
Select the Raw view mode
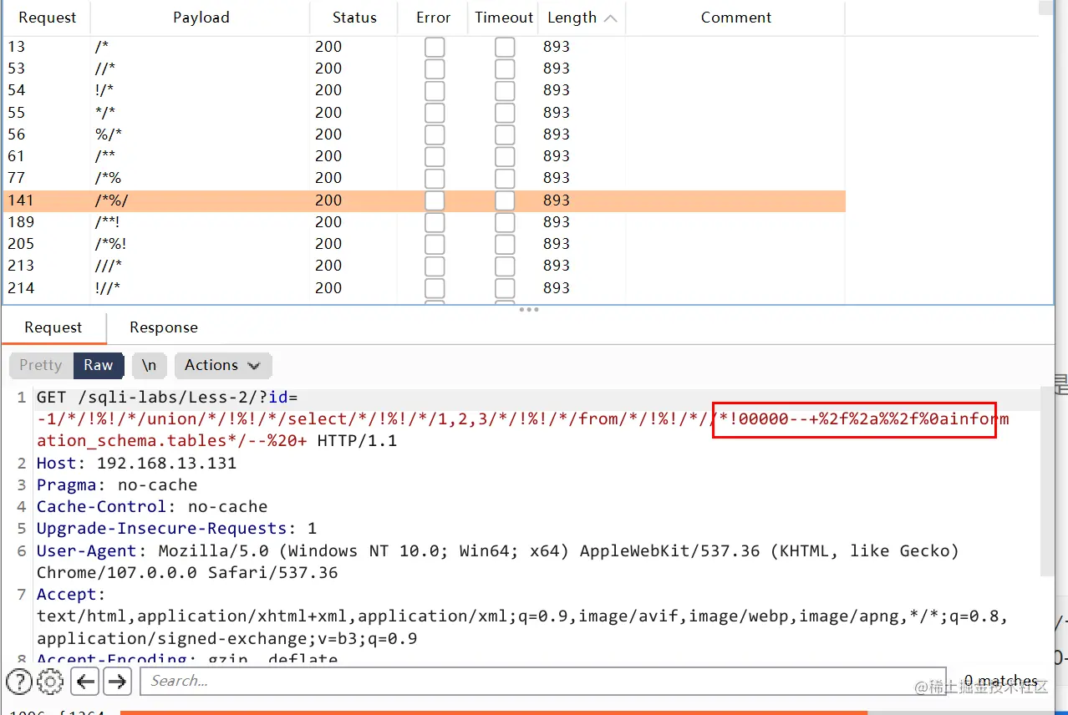pos(99,365)
